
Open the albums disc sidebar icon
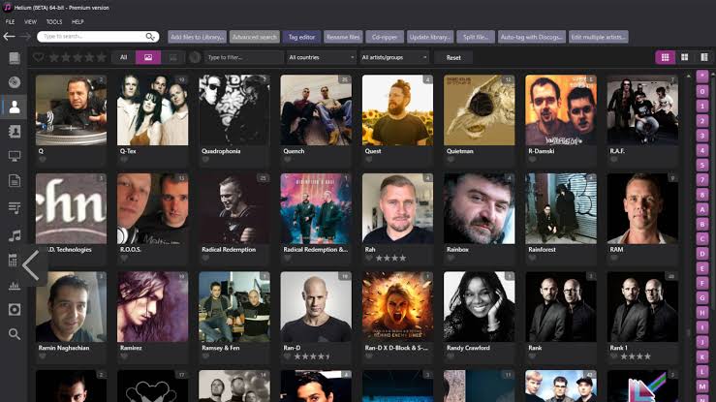click(15, 82)
